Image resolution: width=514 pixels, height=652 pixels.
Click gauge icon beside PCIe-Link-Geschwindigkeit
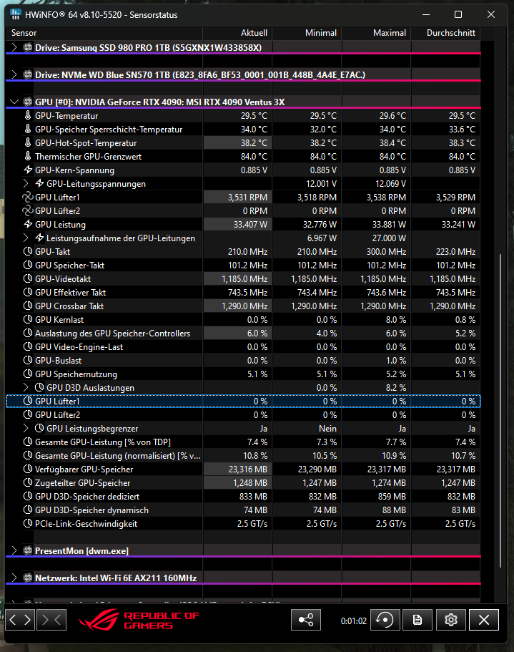[28, 523]
